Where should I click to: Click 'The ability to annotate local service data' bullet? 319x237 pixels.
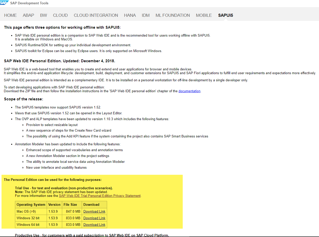pyautogui.click(x=75, y=162)
